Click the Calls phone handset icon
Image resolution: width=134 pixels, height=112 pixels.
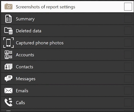click(x=9, y=102)
